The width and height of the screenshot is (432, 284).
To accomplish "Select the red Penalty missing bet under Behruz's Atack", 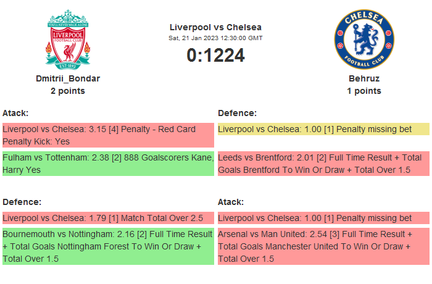I will point(323,218).
